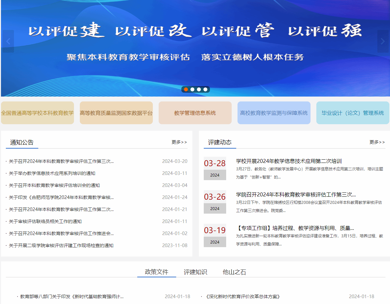390x304 pixels.
Task: Open news 学校开展2024年教学信息技术应用第二次培训
Action: [289, 161]
